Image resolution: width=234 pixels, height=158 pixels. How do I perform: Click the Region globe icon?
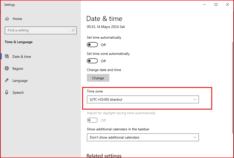tap(7, 69)
